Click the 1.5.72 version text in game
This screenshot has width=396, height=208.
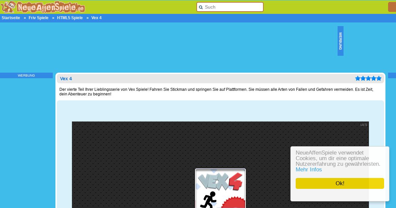pyautogui.click(x=364, y=125)
